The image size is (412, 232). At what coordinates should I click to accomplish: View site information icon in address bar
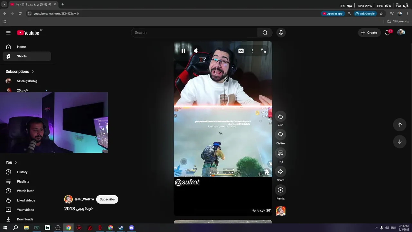pyautogui.click(x=29, y=14)
